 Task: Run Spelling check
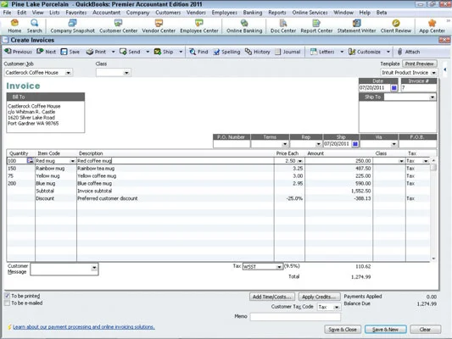pyautogui.click(x=227, y=52)
